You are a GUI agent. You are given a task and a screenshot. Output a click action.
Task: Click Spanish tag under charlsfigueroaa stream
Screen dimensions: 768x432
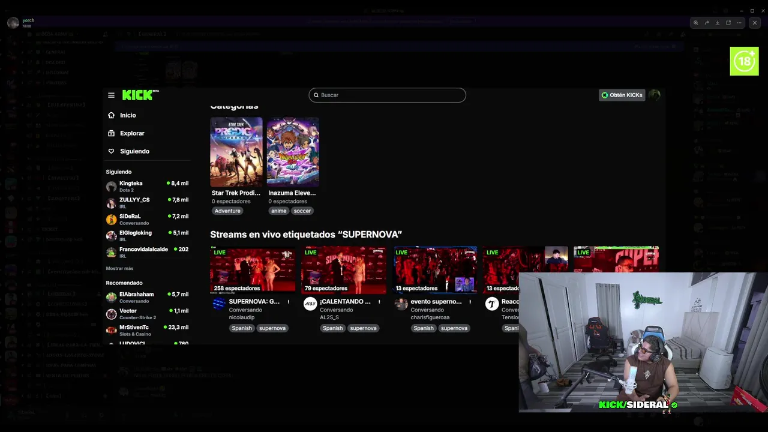424,328
